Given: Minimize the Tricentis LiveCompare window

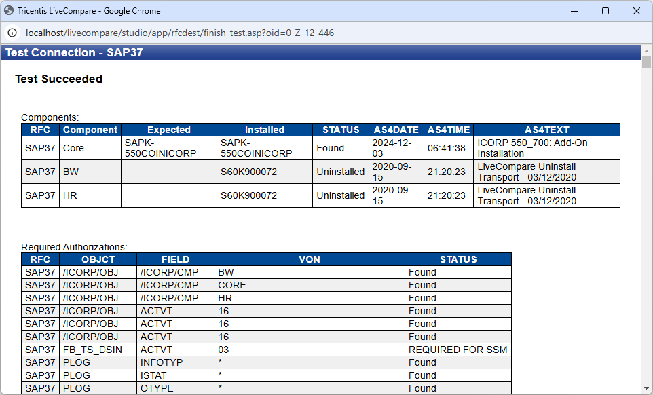Looking at the screenshot, I should (x=574, y=11).
